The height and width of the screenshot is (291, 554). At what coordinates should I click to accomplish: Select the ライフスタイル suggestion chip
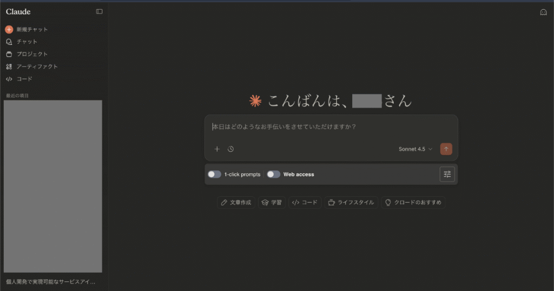pos(351,202)
